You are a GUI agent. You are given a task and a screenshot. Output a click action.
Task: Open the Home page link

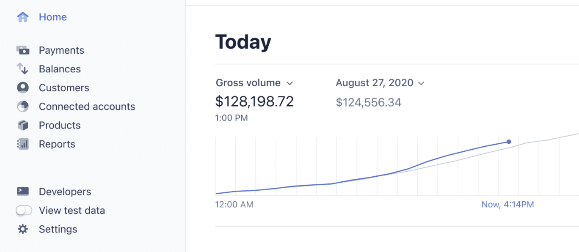(52, 16)
